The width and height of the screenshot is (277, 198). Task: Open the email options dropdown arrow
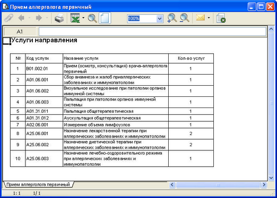209,18
